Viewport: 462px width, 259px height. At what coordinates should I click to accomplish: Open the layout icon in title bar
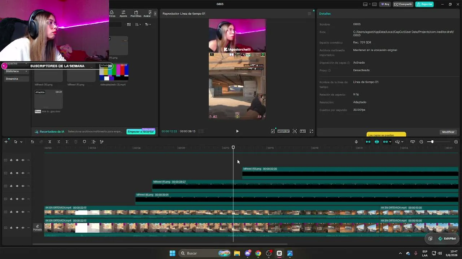365,4
